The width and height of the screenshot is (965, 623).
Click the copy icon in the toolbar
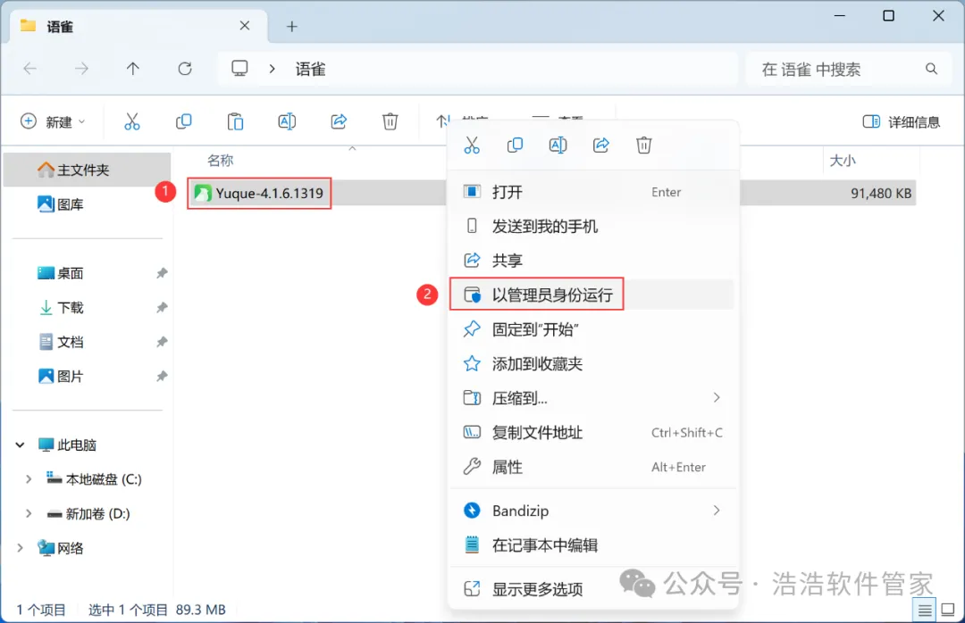183,121
